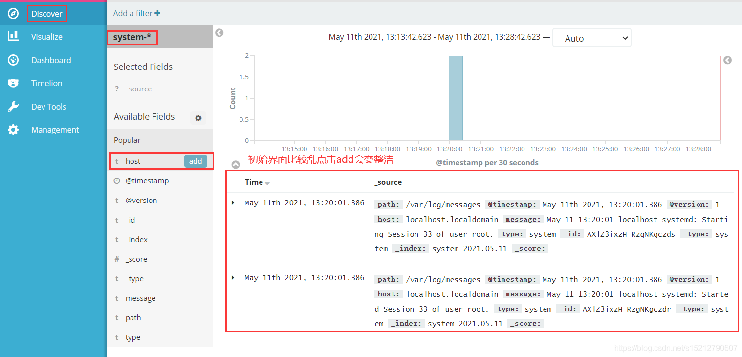Open the Dashboard gauge icon

point(13,60)
